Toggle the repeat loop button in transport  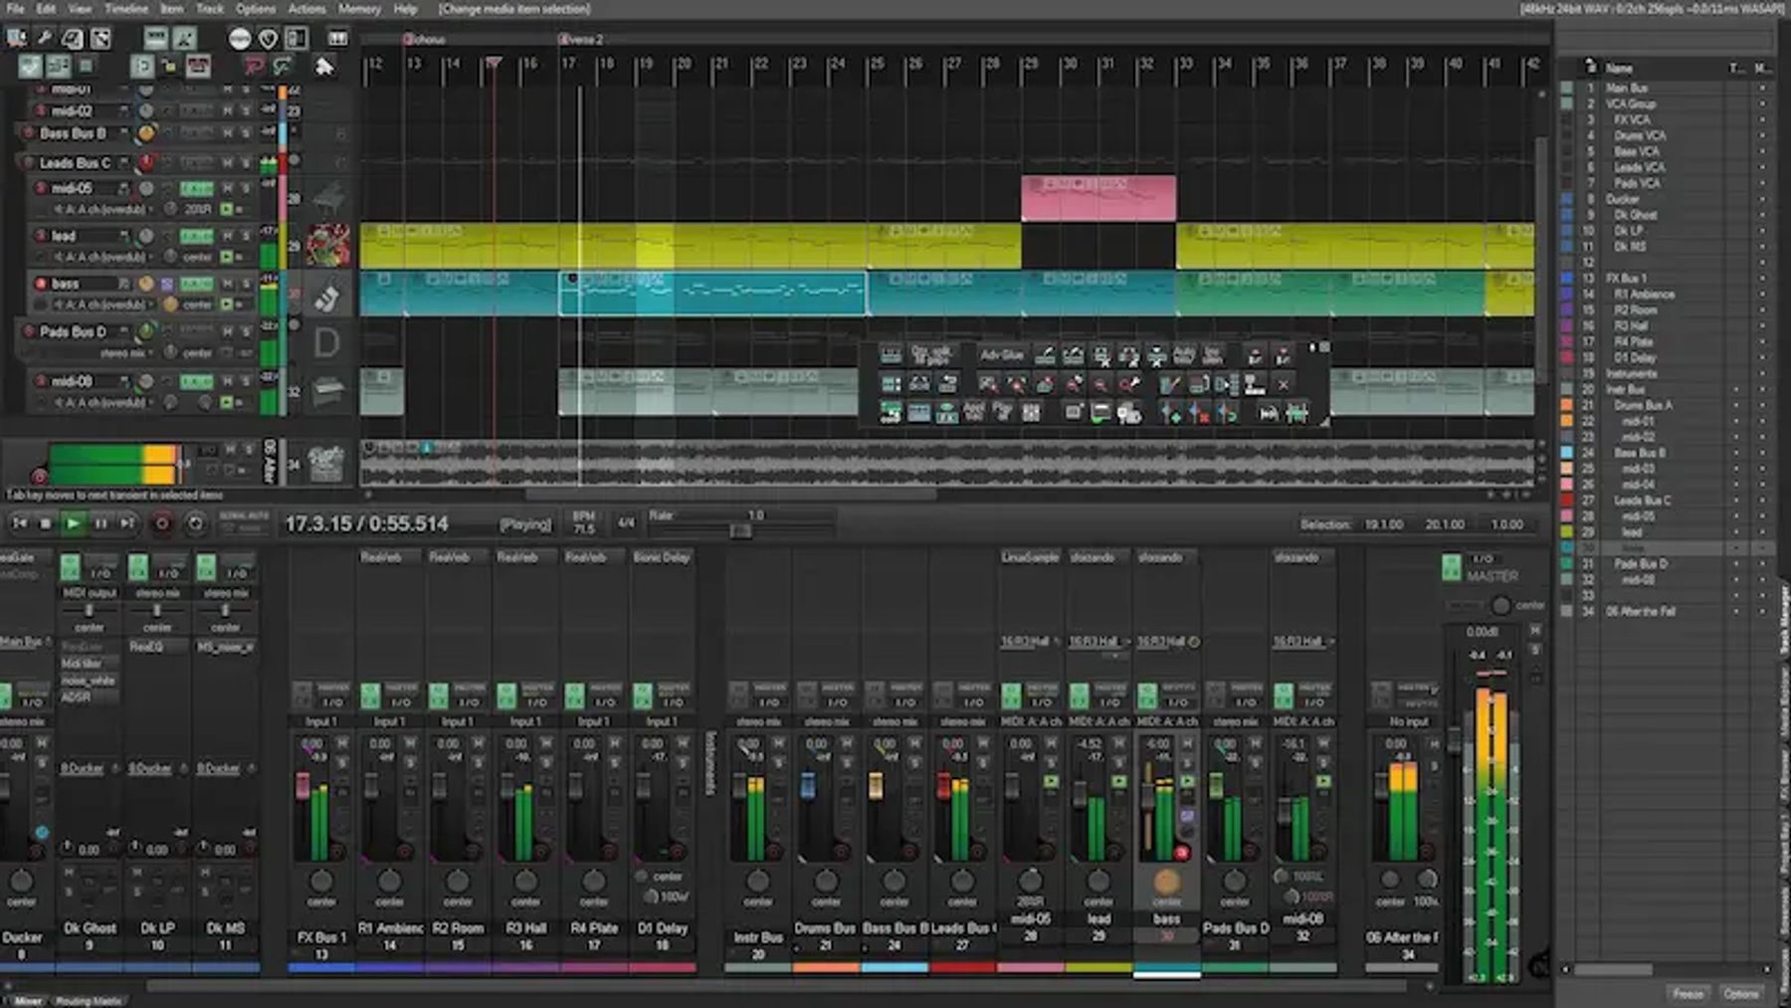tap(195, 523)
